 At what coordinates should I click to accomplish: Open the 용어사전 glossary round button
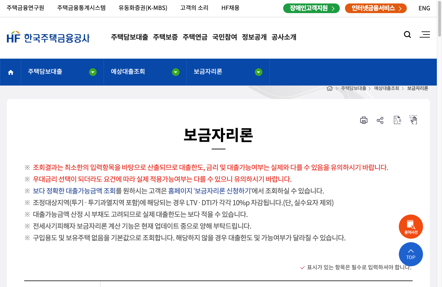click(411, 227)
